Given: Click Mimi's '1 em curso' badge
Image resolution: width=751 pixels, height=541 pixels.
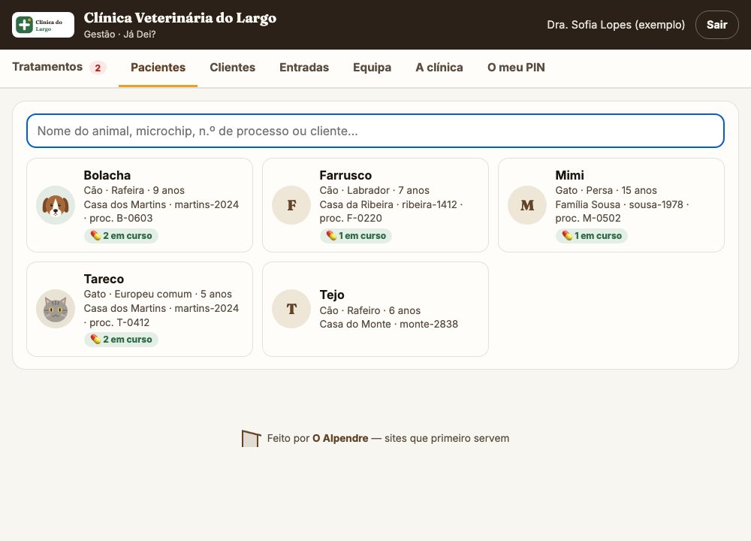Looking at the screenshot, I should click(592, 236).
